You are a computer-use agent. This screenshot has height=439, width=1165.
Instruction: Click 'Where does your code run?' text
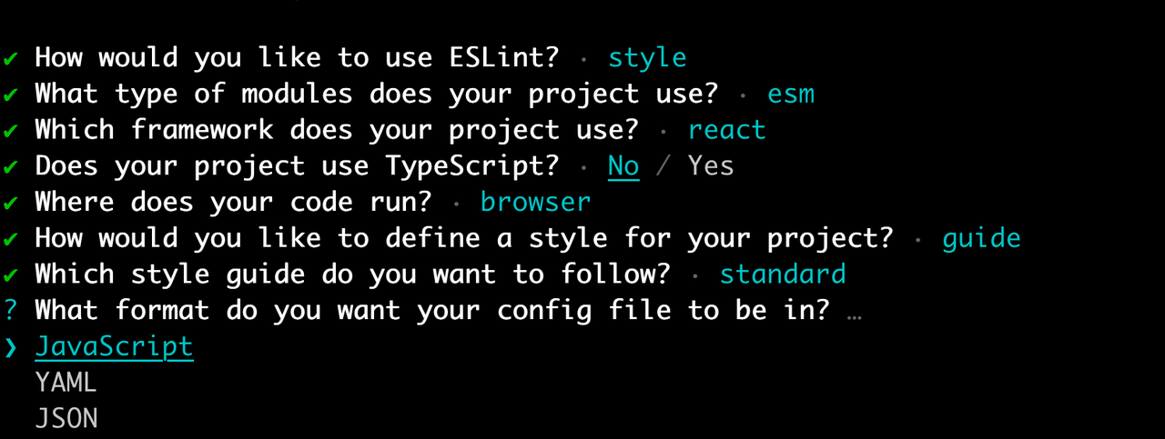233,202
